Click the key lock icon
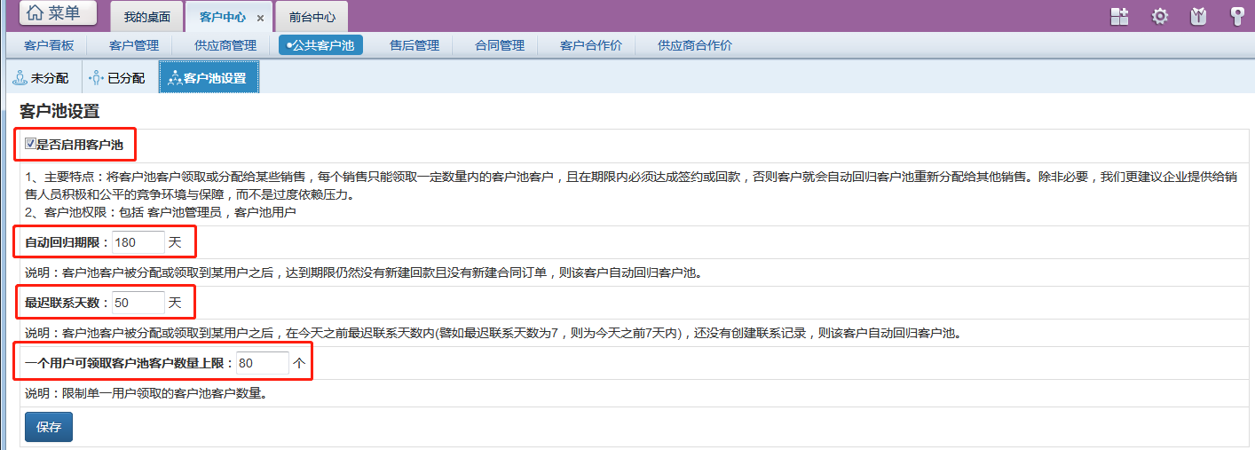 [x=1237, y=16]
